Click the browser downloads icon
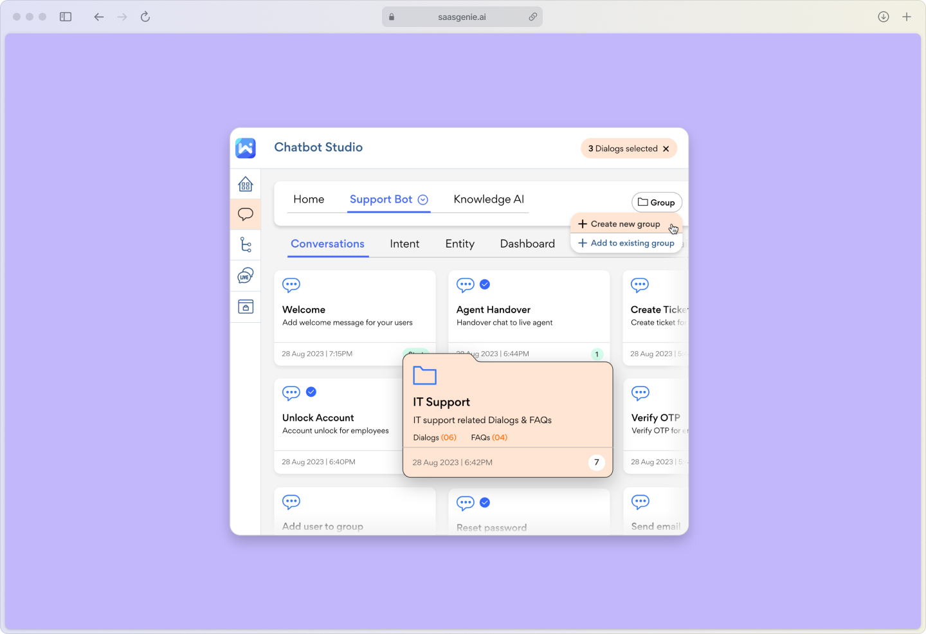The image size is (926, 634). tap(883, 16)
